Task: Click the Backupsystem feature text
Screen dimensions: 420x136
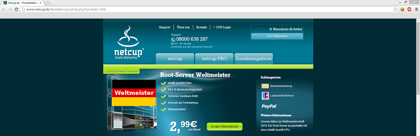Action: [x=177, y=109]
